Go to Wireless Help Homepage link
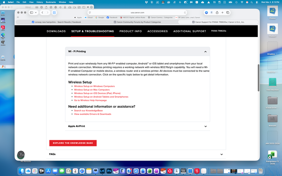This screenshot has width=282, height=176. pyautogui.click(x=90, y=100)
